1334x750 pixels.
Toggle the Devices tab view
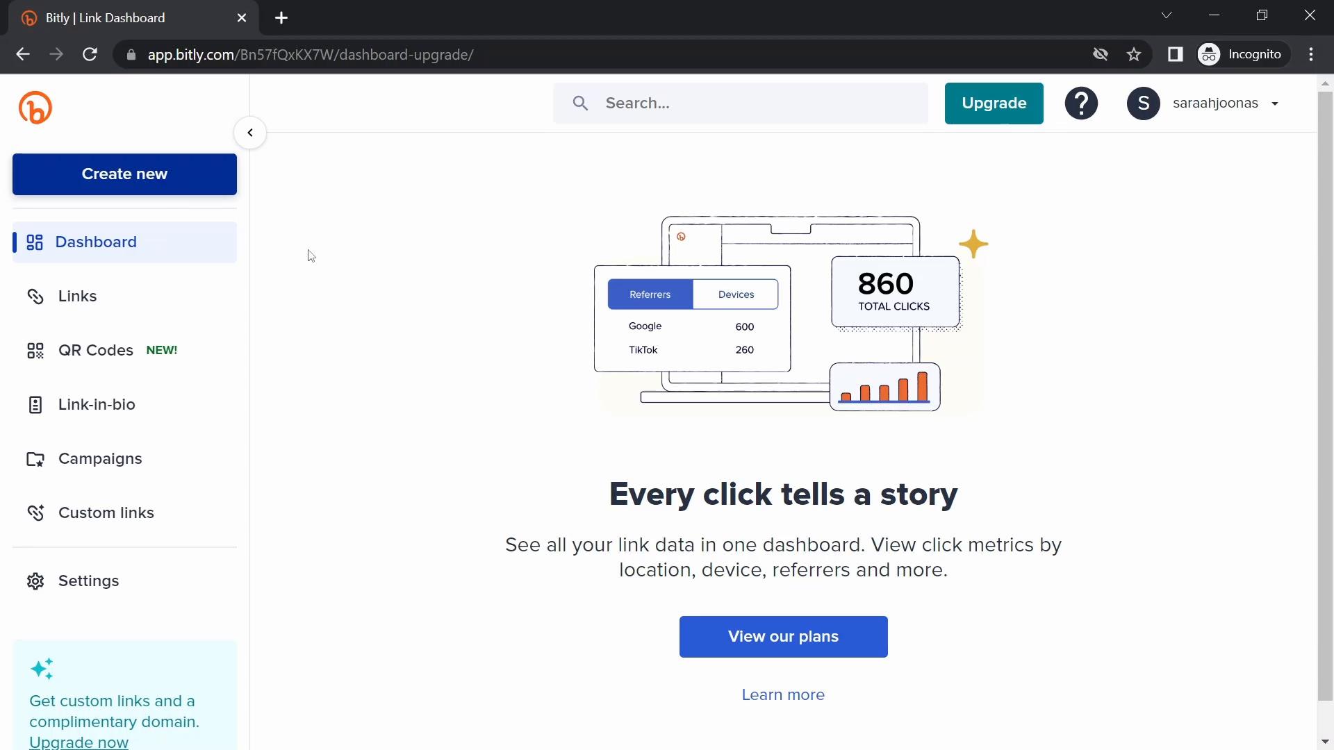tap(735, 294)
